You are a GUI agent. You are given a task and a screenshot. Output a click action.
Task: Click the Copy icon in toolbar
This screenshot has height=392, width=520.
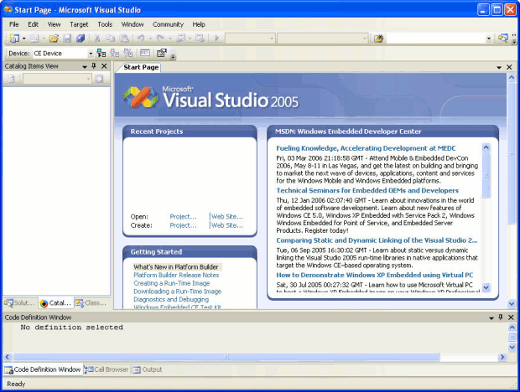pos(111,39)
